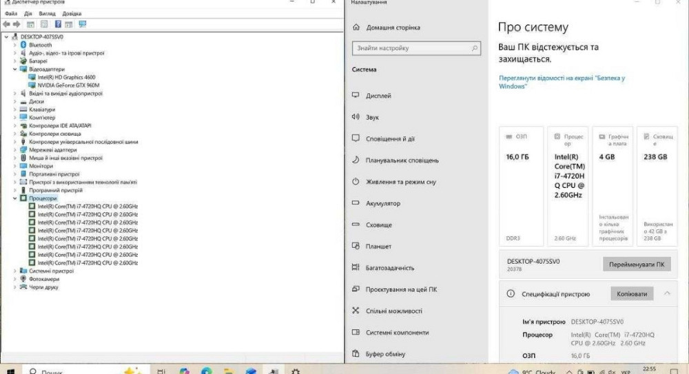Open Буфер обміну clipboard settings
The image size is (689, 374).
click(385, 354)
